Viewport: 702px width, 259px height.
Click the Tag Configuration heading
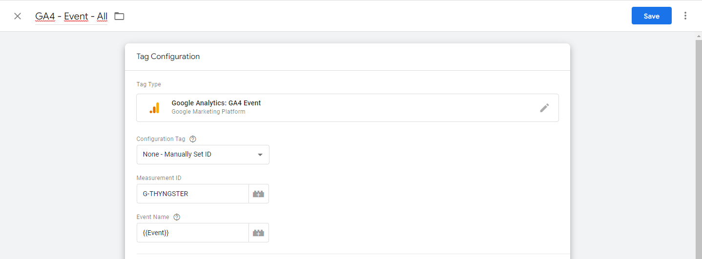168,57
